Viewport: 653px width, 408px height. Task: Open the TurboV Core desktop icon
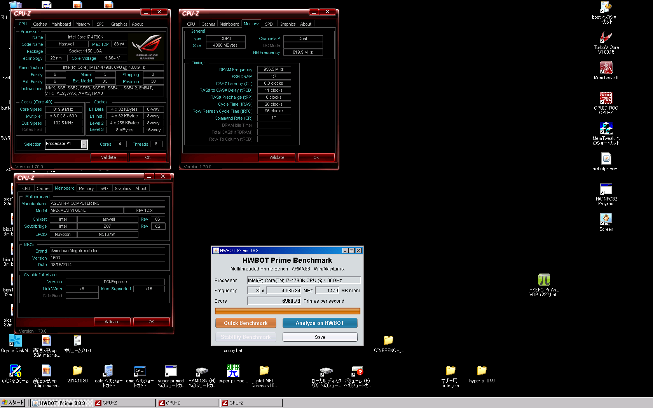point(606,38)
